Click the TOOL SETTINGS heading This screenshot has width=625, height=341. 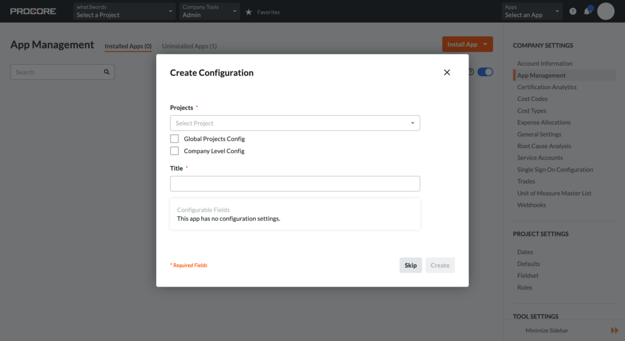click(536, 317)
